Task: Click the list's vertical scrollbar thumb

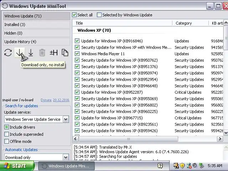Action: click(226, 38)
